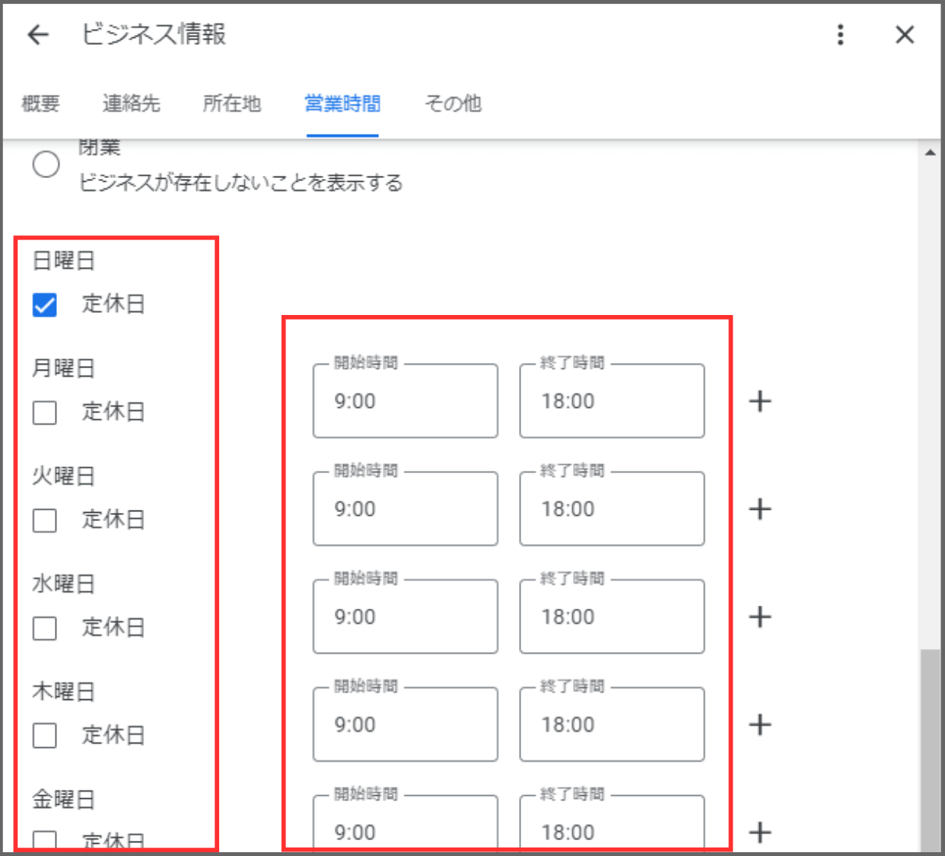
Task: Add another time slot for 月曜日
Action: pyautogui.click(x=760, y=401)
